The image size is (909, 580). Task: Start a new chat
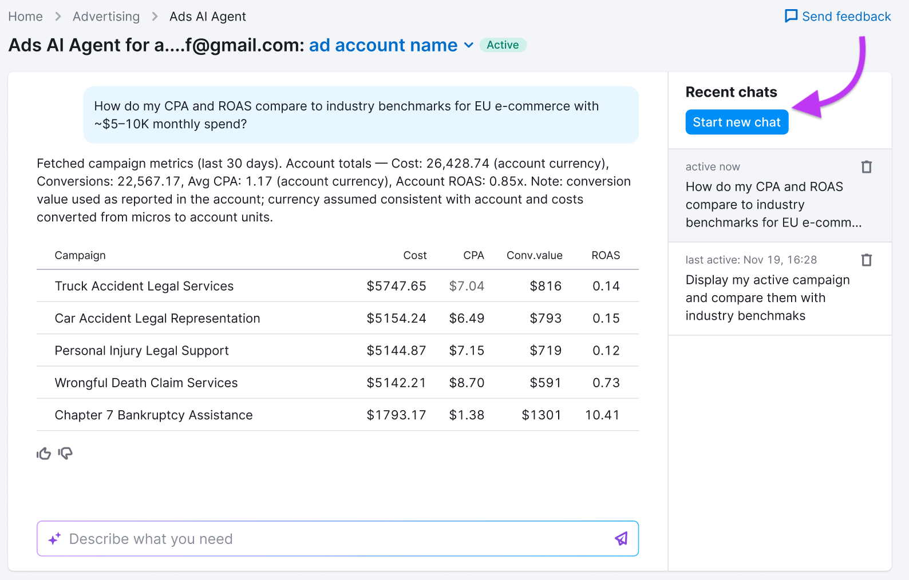tap(737, 122)
